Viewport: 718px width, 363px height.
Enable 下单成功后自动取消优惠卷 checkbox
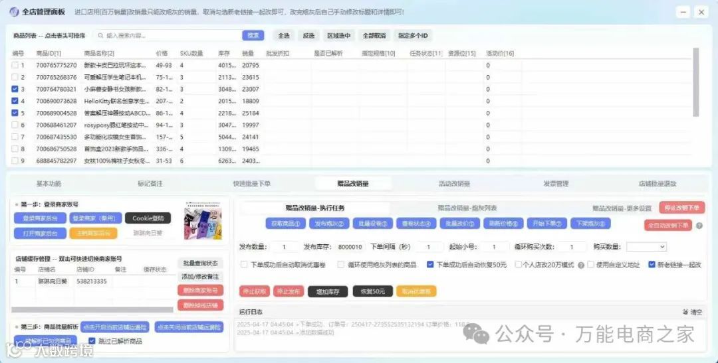click(244, 264)
